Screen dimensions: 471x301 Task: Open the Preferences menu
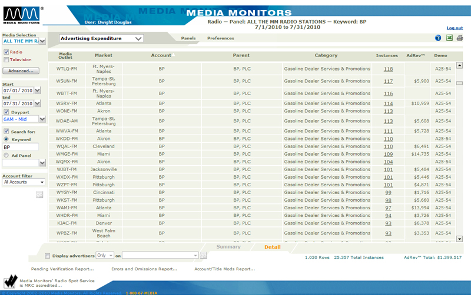click(220, 39)
